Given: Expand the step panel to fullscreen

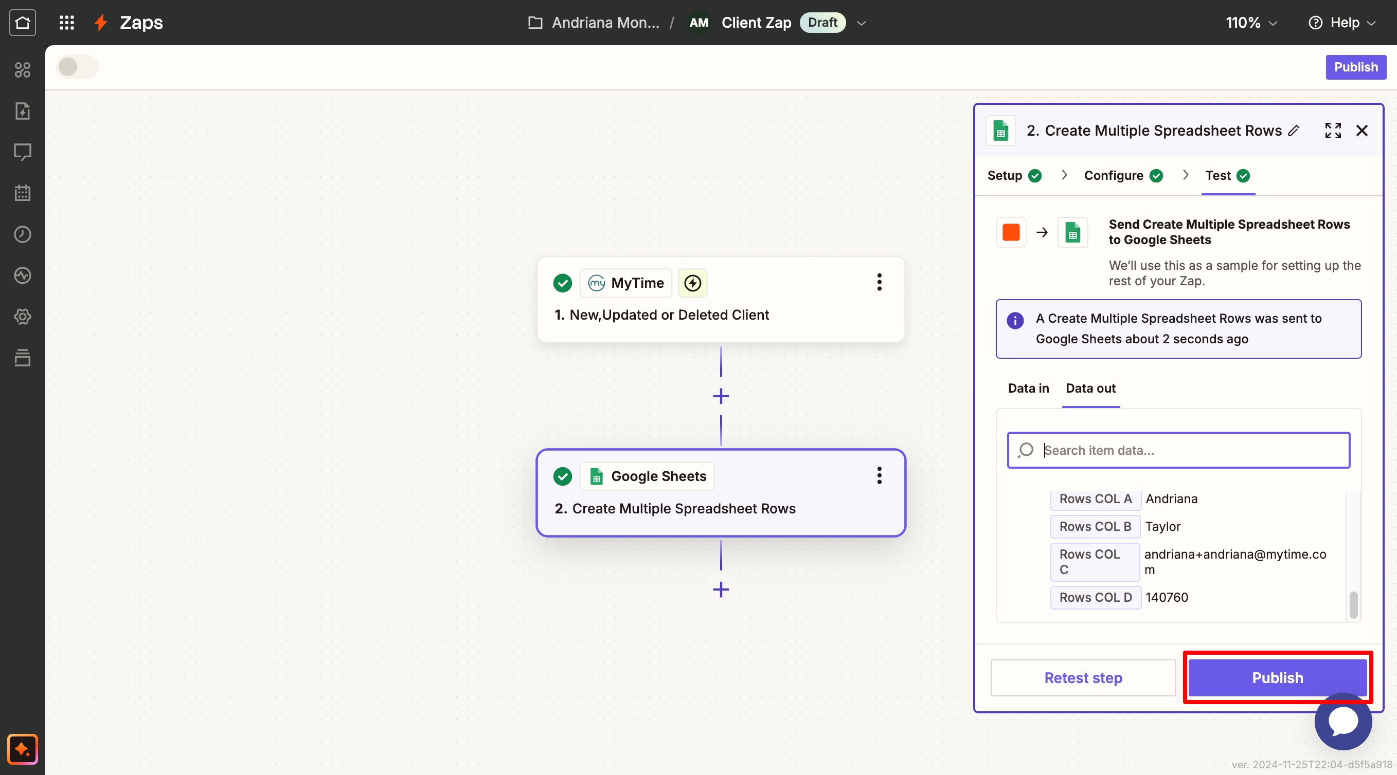Looking at the screenshot, I should click(1333, 131).
